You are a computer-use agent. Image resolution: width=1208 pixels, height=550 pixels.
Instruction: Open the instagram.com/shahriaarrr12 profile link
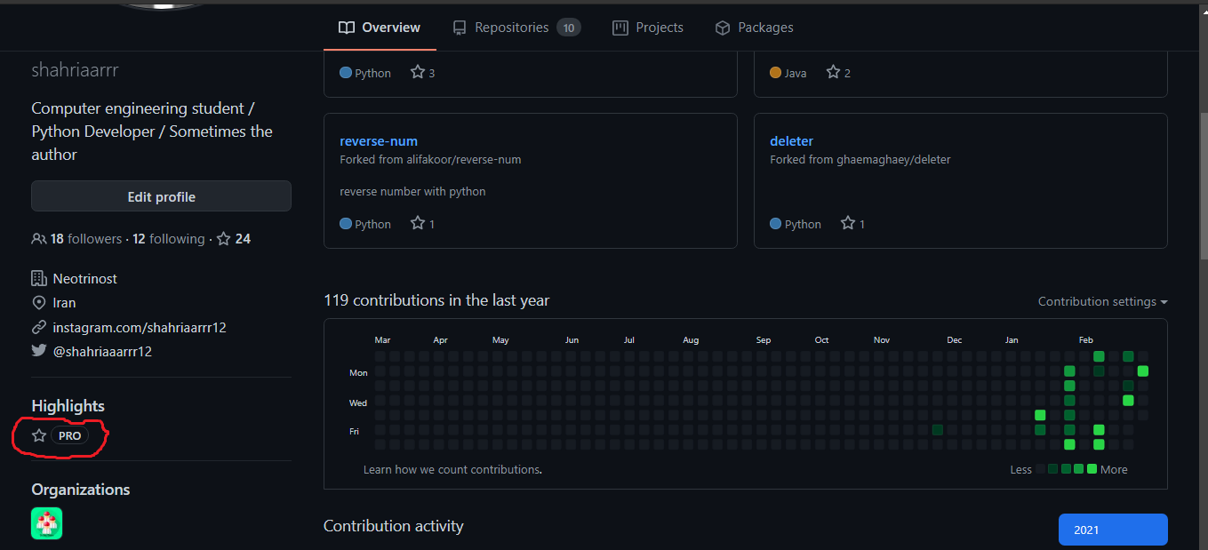coord(140,327)
